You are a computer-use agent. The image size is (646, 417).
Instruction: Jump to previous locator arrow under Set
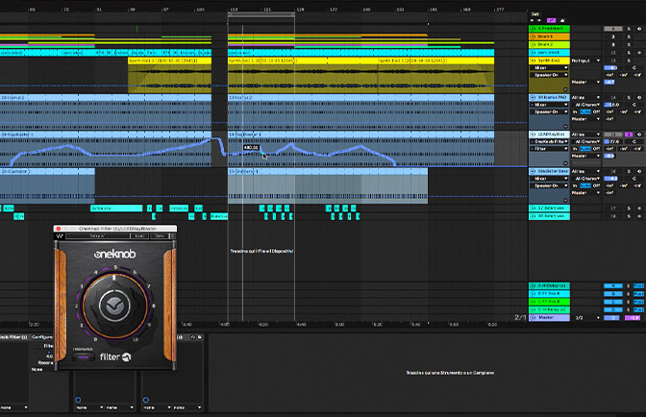[533, 20]
